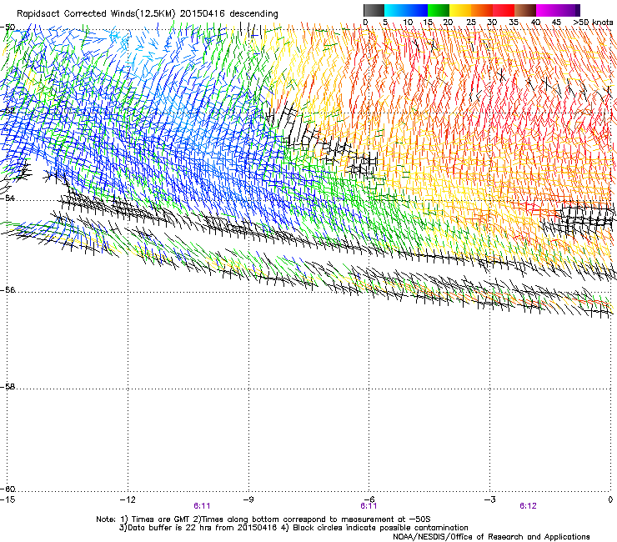
Task: Click the '10' legend scale label
Action: [x=408, y=23]
